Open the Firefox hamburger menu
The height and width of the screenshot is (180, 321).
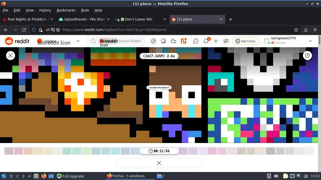coord(315,30)
